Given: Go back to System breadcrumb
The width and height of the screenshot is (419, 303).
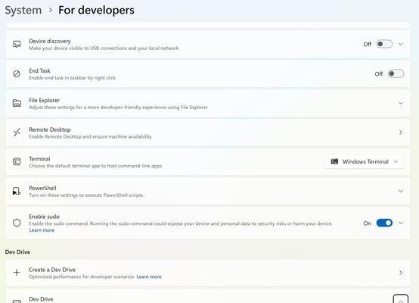Looking at the screenshot, I should (x=23, y=10).
